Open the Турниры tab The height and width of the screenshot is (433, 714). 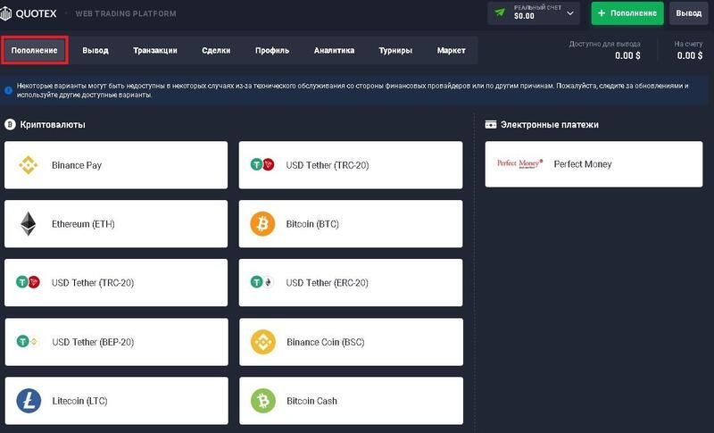coord(395,50)
